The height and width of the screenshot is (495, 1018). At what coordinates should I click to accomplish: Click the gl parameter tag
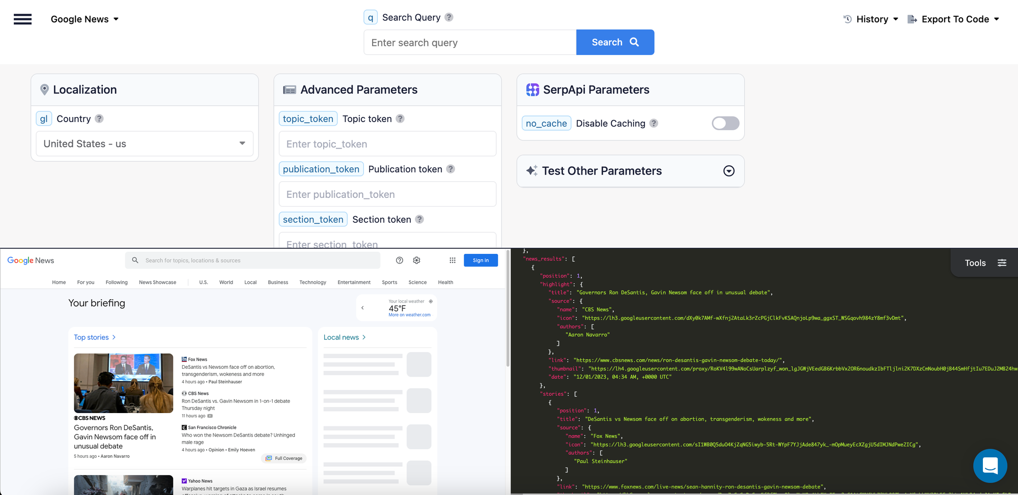click(x=44, y=119)
